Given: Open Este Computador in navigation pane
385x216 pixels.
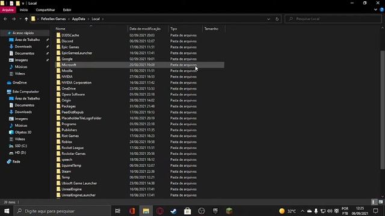Looking at the screenshot, I should [x=25, y=92].
